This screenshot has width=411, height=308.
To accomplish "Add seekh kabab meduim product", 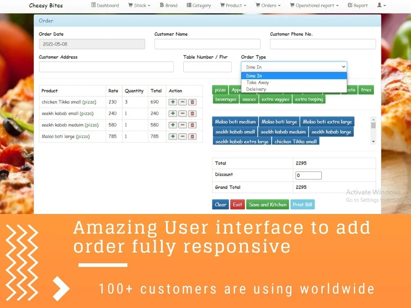I will [x=283, y=132].
